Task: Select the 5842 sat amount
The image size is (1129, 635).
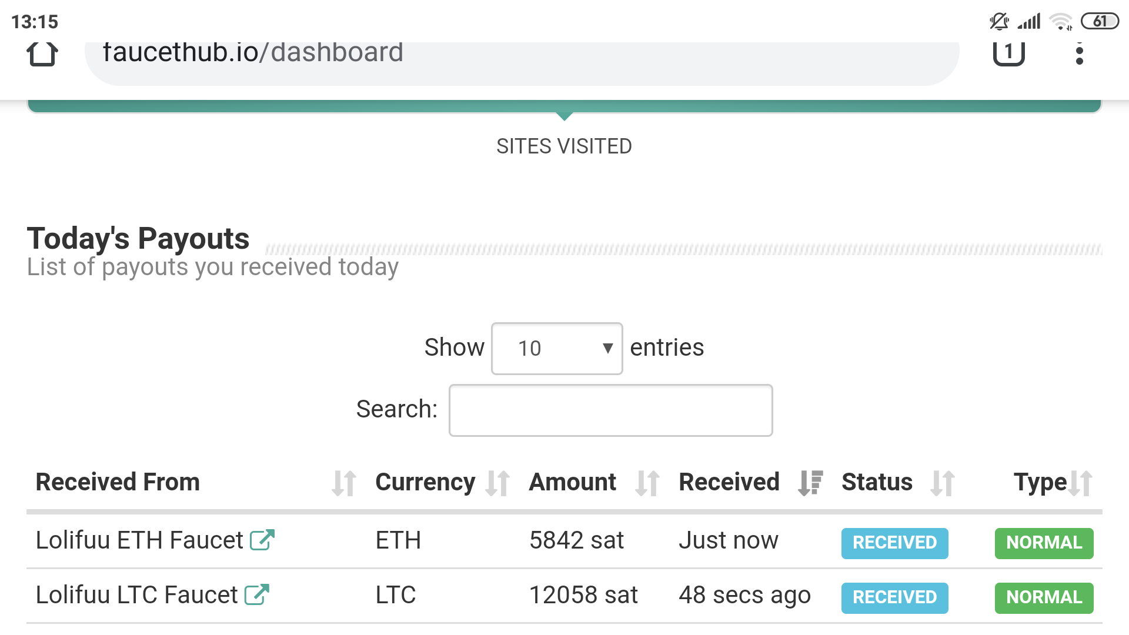Action: [576, 540]
